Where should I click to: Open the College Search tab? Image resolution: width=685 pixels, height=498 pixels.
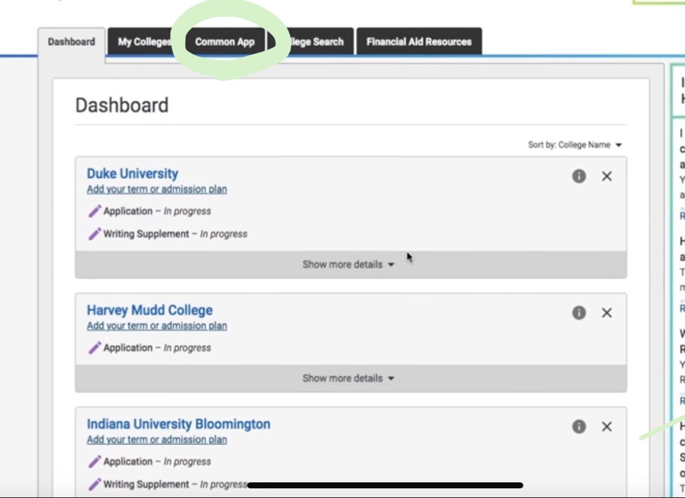tap(316, 42)
